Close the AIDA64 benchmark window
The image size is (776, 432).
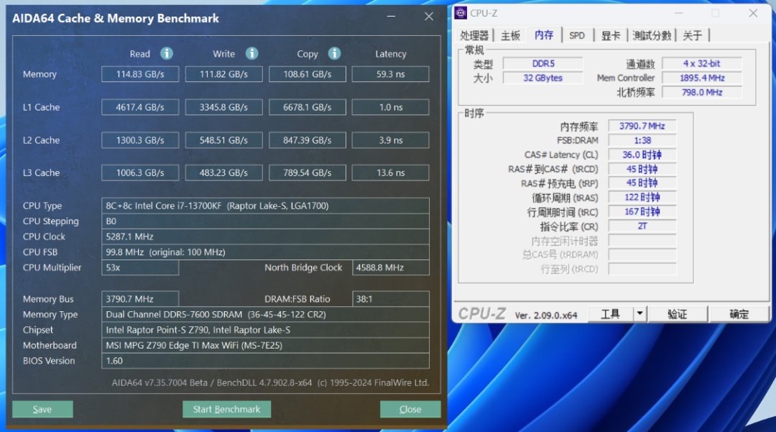(x=429, y=17)
